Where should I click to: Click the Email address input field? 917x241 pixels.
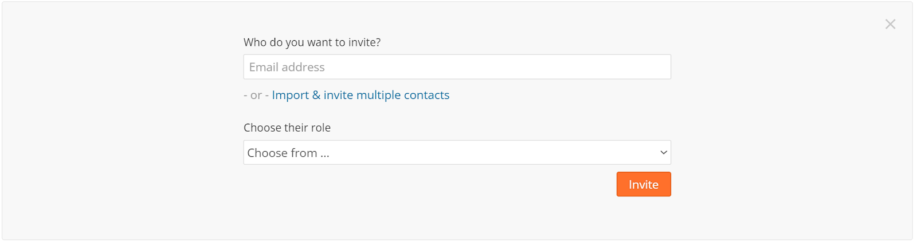[457, 67]
